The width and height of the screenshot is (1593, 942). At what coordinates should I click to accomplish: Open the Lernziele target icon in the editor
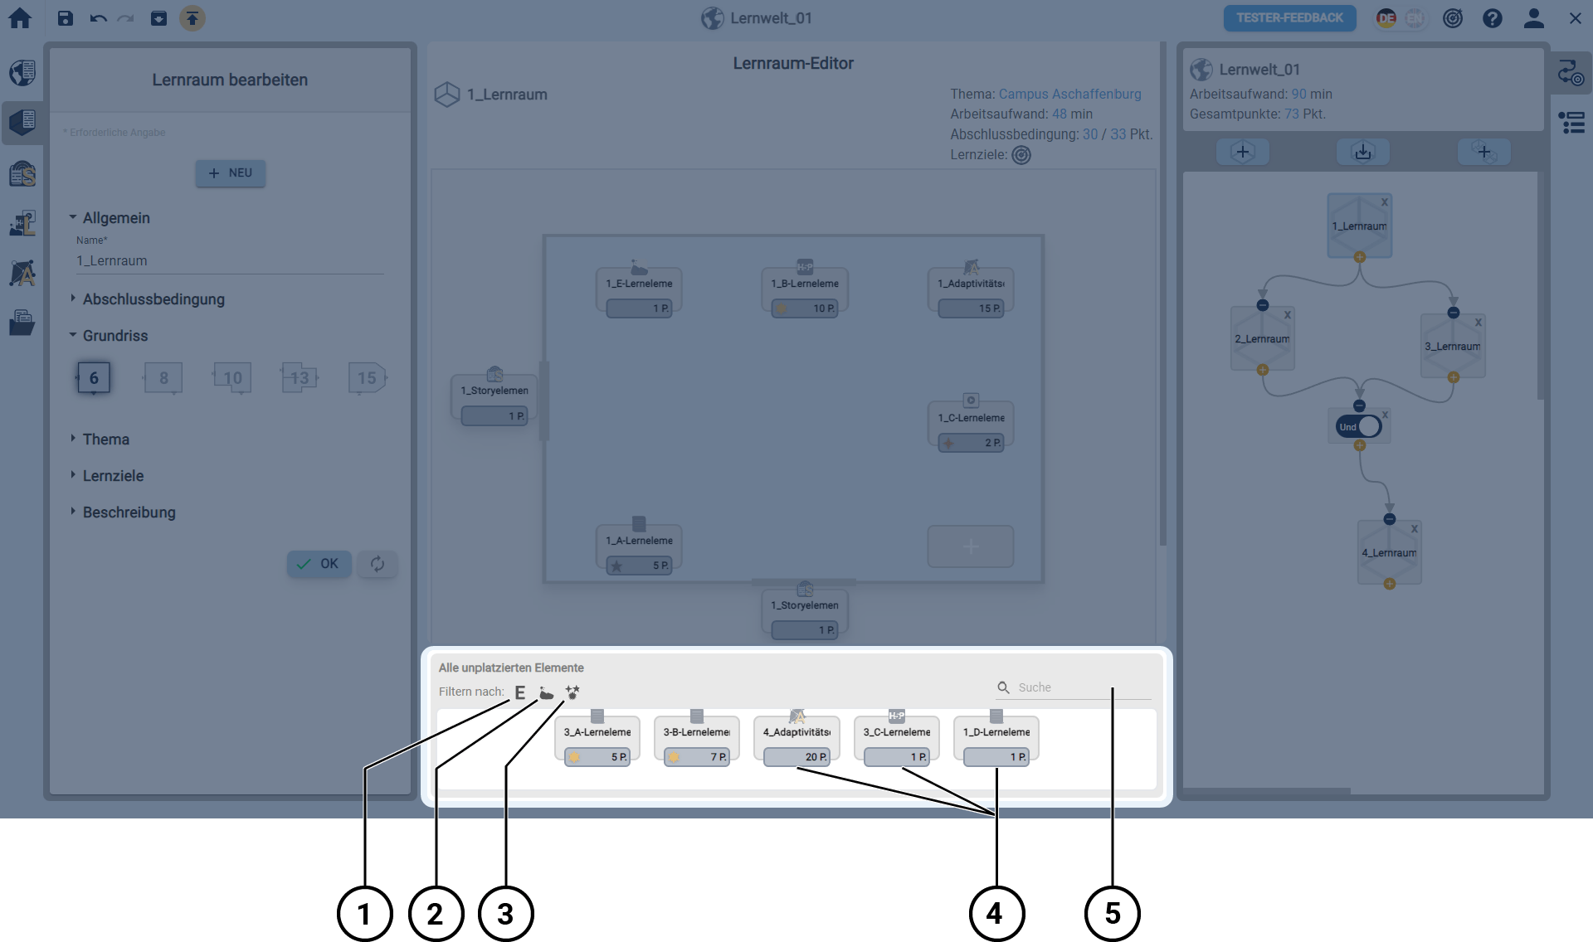1021,154
